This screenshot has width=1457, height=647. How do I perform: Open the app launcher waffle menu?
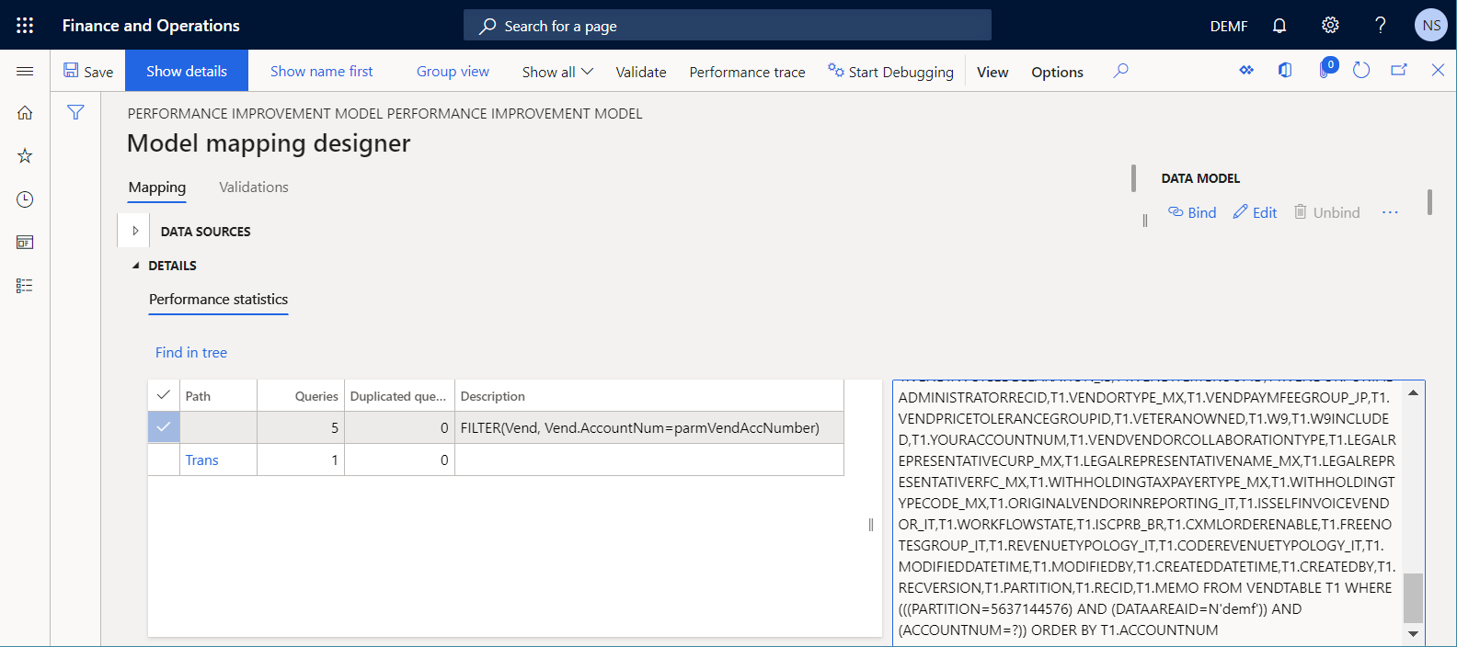point(25,25)
